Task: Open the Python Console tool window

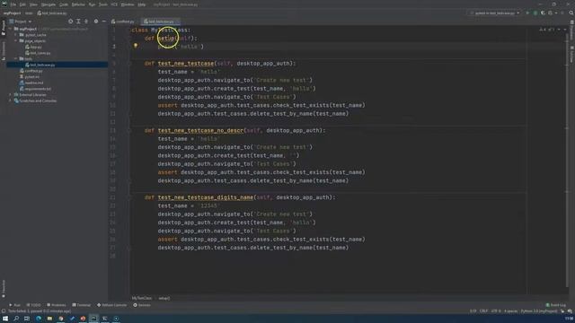Action: [111, 305]
